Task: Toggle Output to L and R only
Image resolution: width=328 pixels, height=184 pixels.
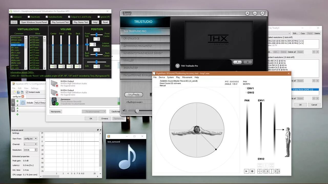Action: pos(69,17)
